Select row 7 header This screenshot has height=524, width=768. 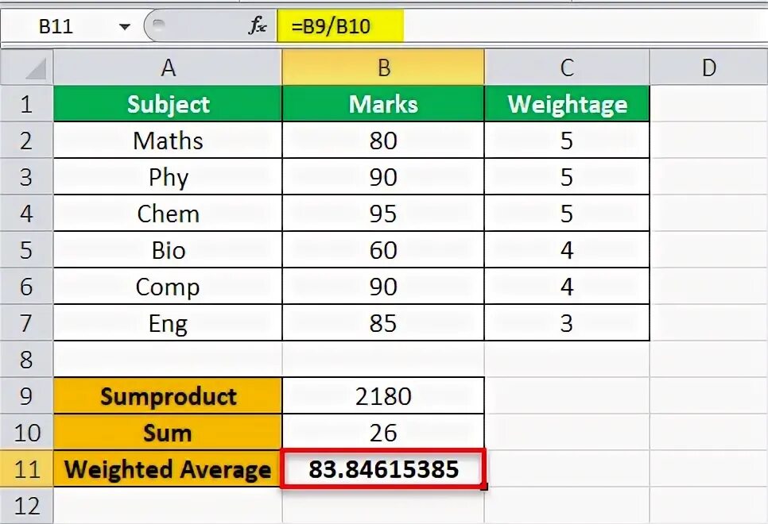pyautogui.click(x=26, y=323)
